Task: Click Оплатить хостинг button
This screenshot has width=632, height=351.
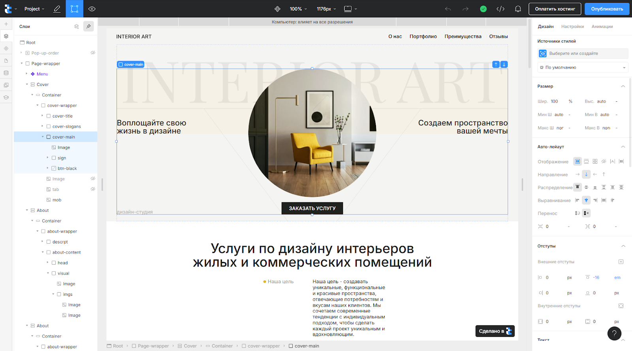Action: click(x=555, y=9)
